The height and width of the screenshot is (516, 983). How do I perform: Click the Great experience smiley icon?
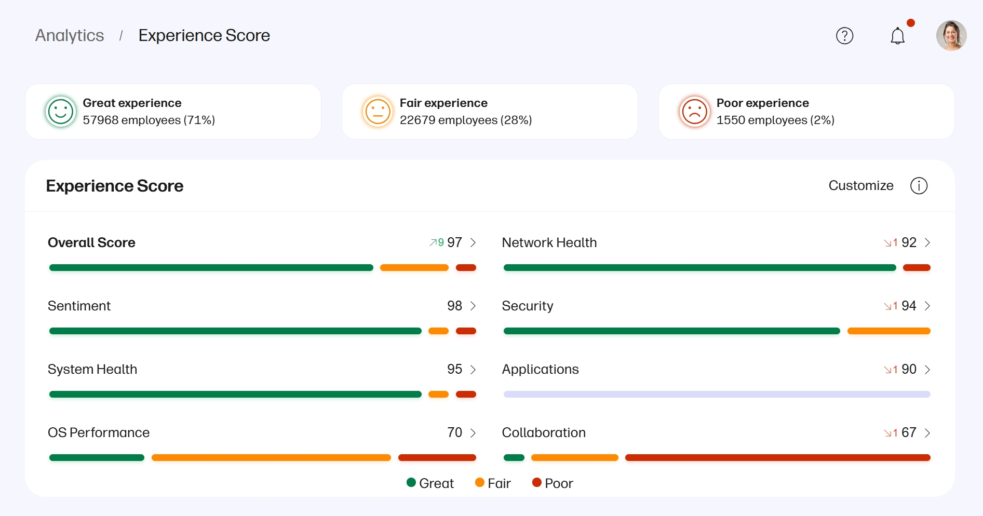coord(60,111)
